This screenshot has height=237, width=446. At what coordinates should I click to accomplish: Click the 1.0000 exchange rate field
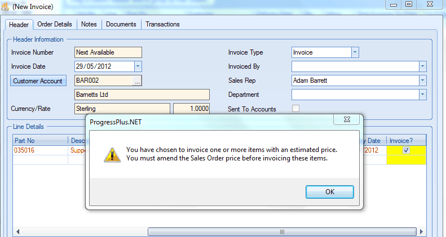pos(192,109)
